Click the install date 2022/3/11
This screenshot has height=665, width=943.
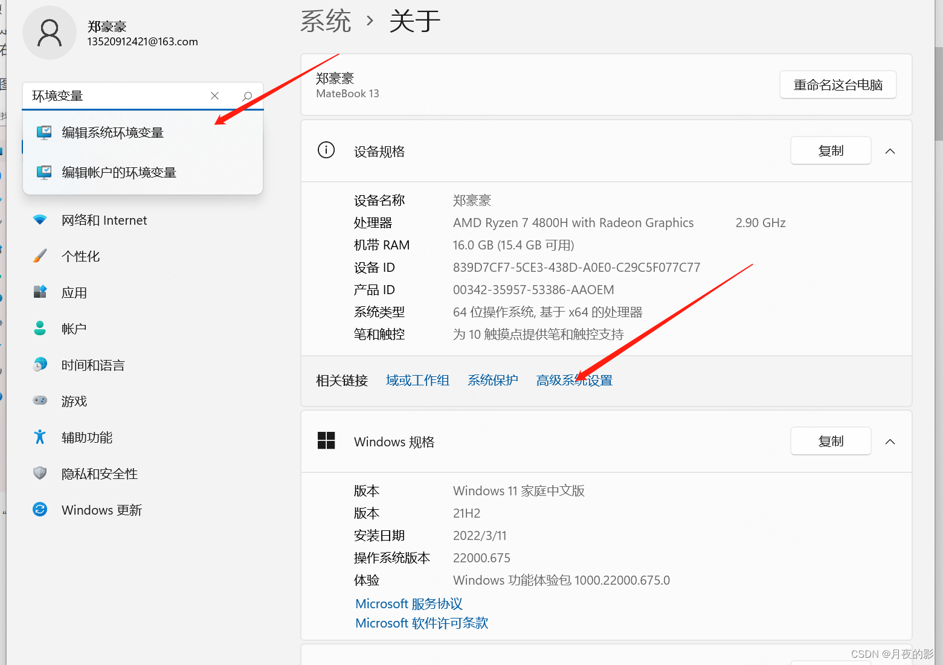coord(480,536)
